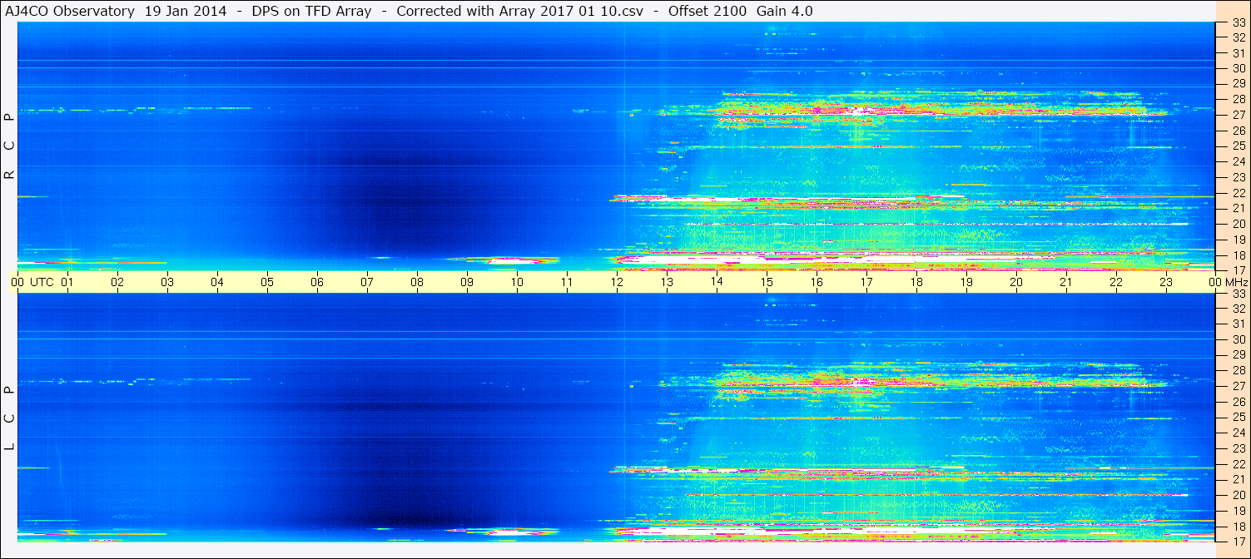This screenshot has width=1251, height=559.
Task: Click the 06 hour time marker
Action: 317,282
